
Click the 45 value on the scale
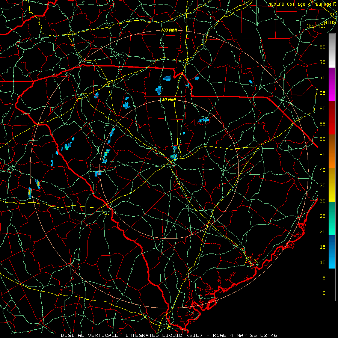click(323, 155)
